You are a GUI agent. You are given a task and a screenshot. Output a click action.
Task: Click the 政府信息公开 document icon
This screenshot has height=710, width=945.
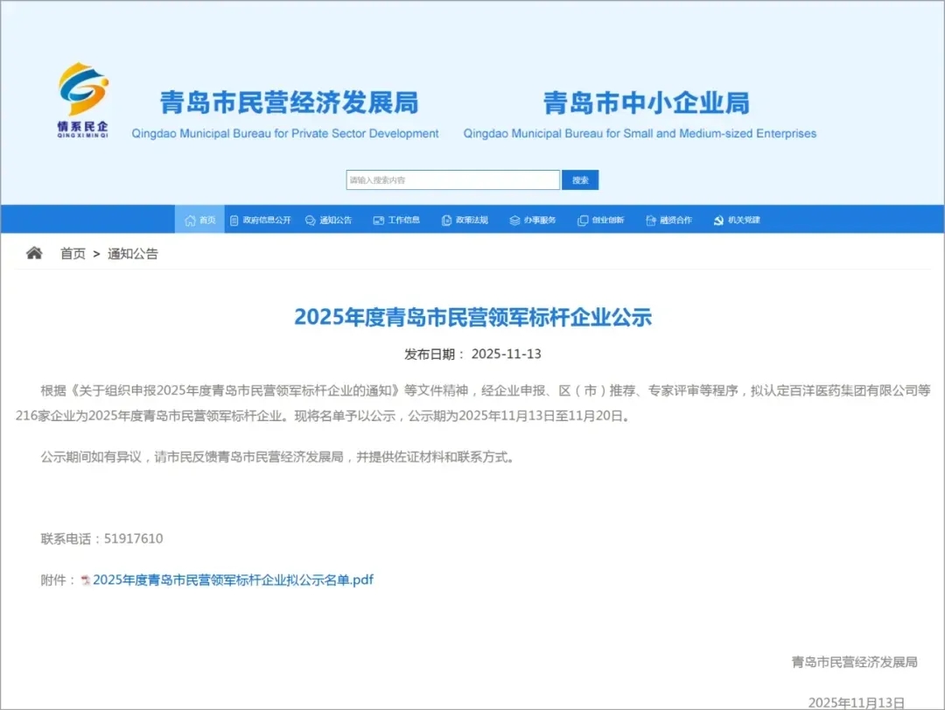(234, 220)
